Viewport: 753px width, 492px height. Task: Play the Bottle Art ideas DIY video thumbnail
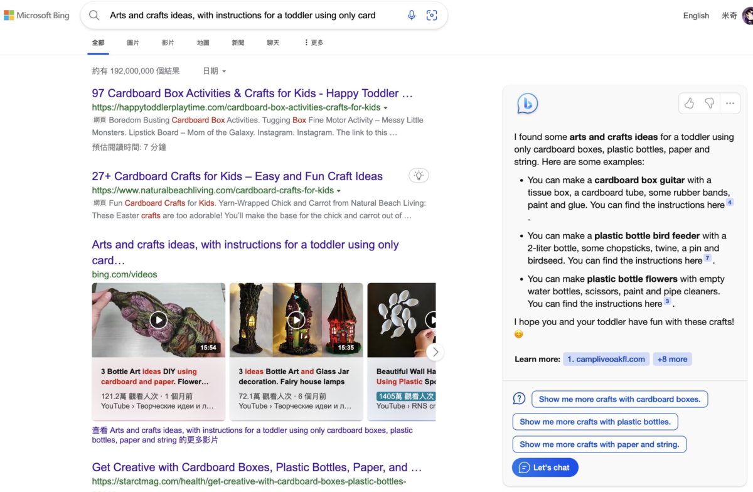(158, 319)
